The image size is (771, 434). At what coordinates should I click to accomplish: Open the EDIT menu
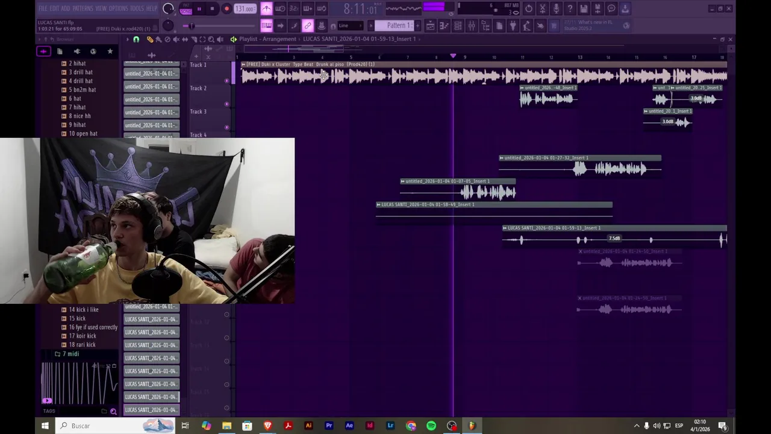[54, 8]
